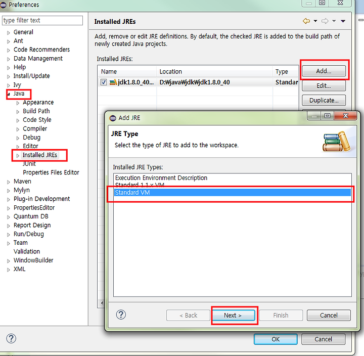Click the Eclipse icon in Preferences title bar
The image size is (364, 356).
click(3, 5)
